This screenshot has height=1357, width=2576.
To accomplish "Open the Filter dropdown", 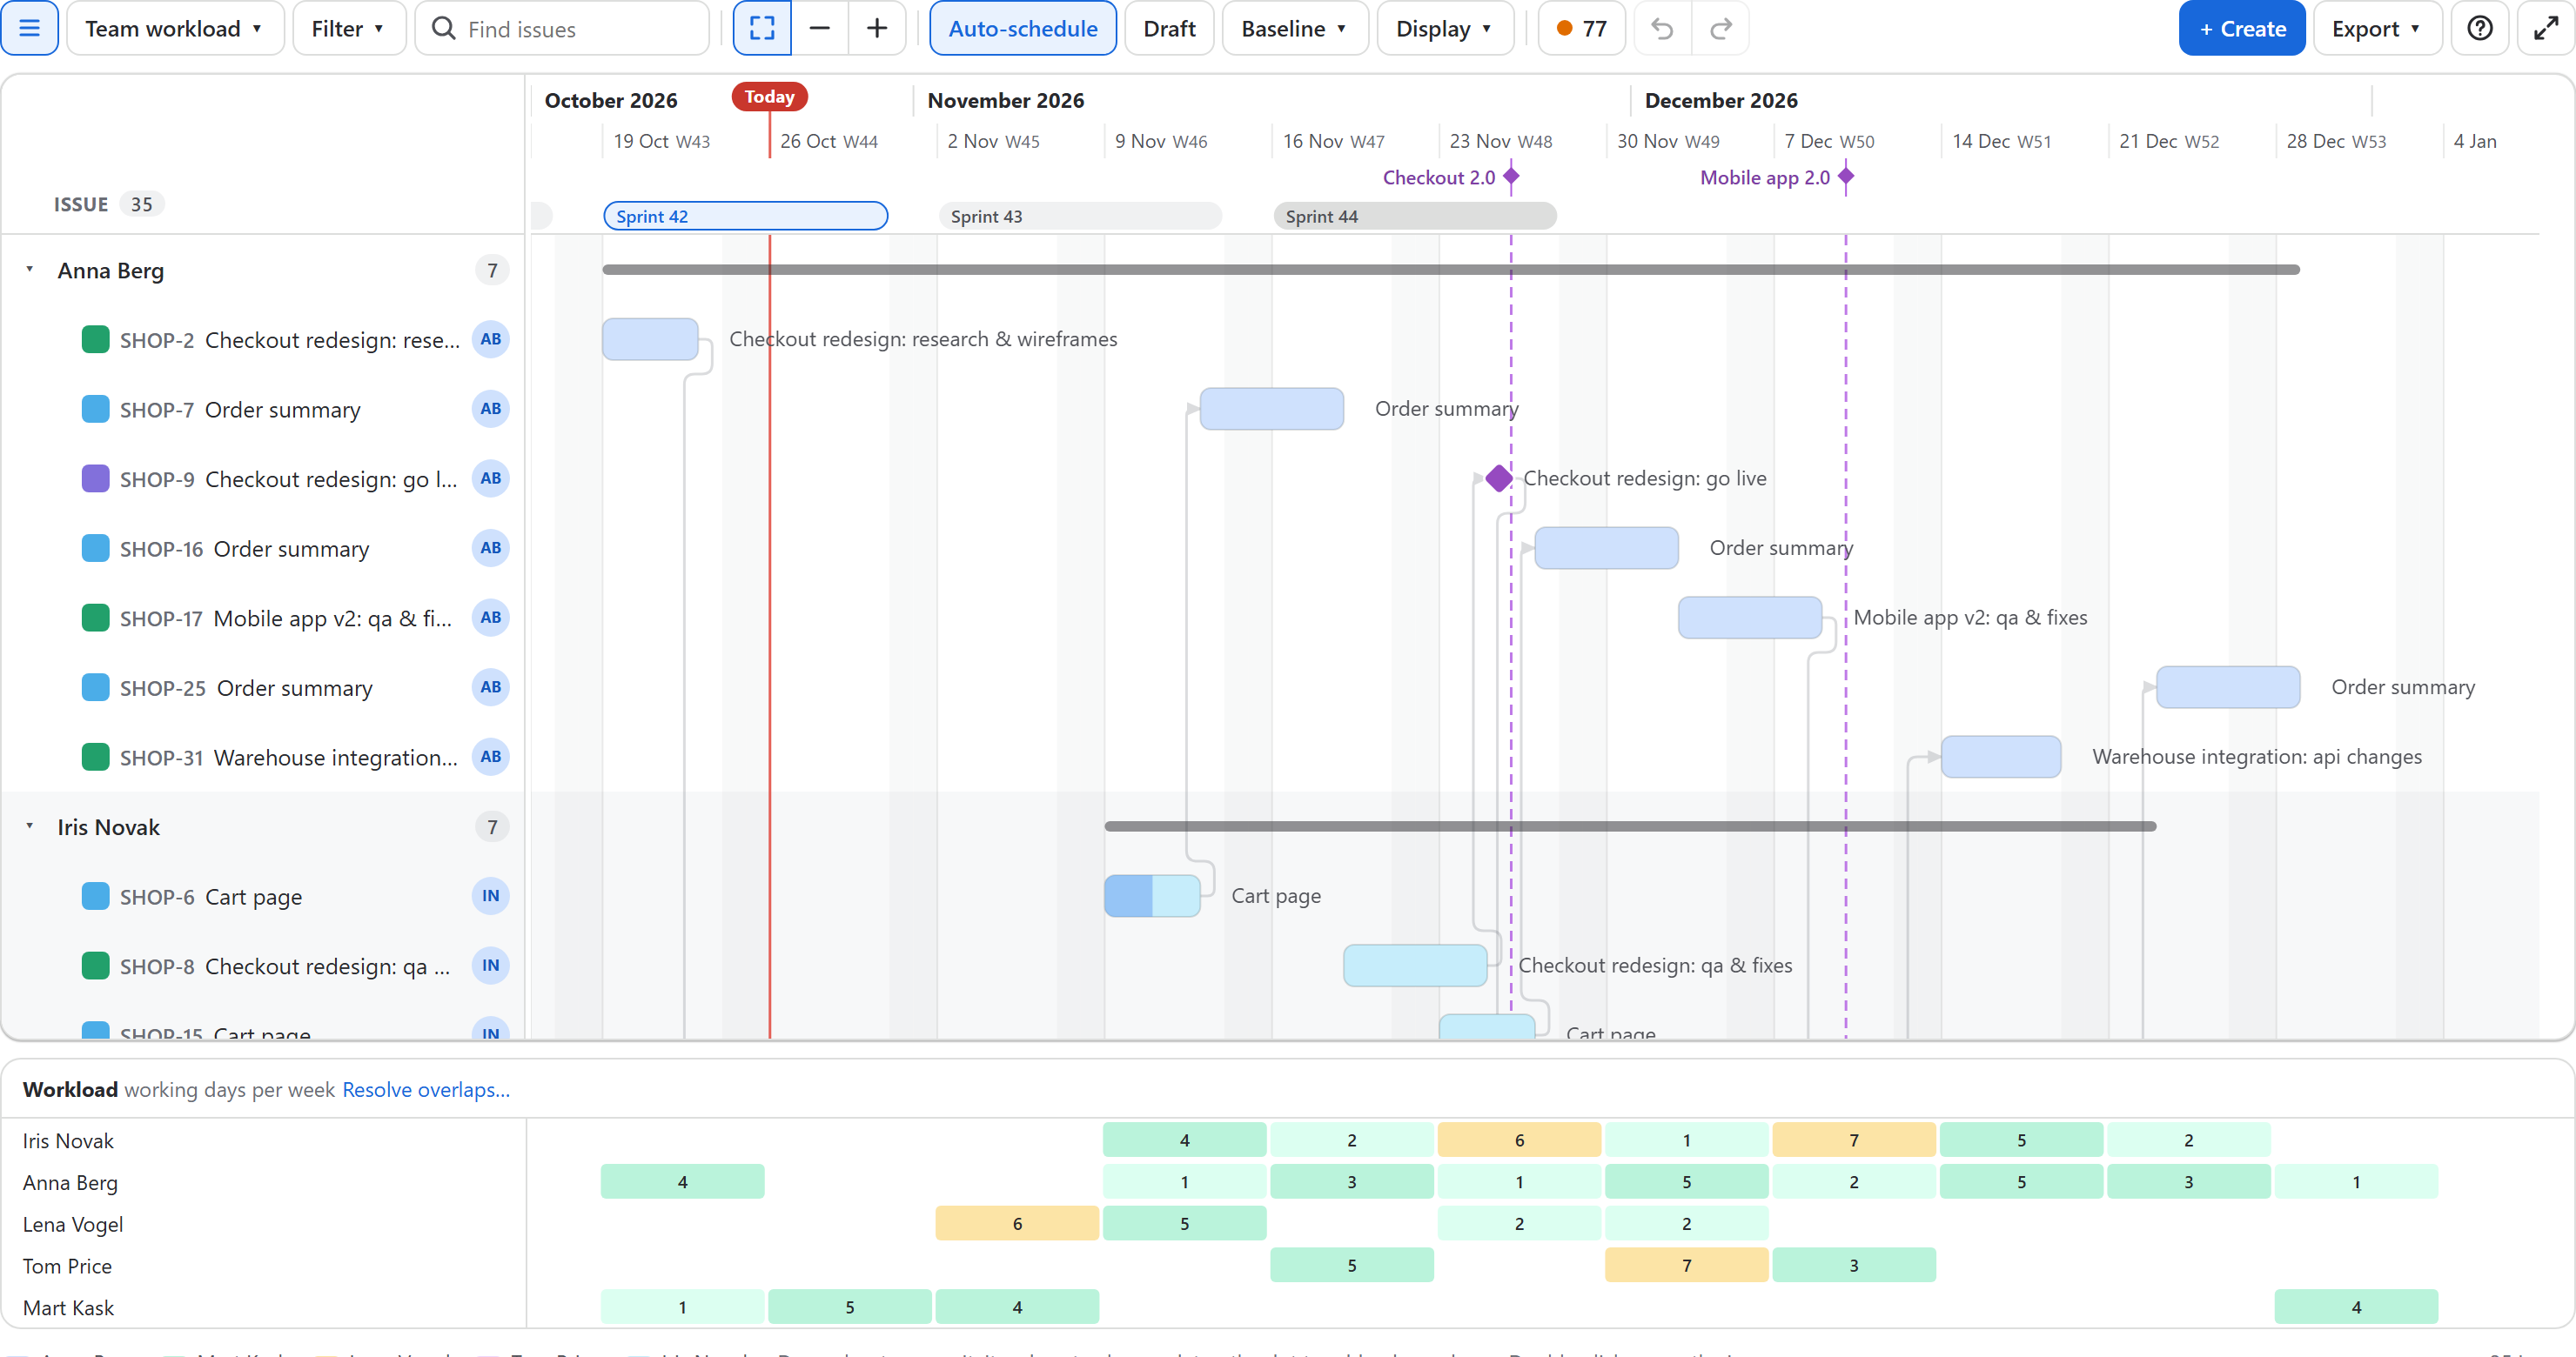I will tap(348, 29).
